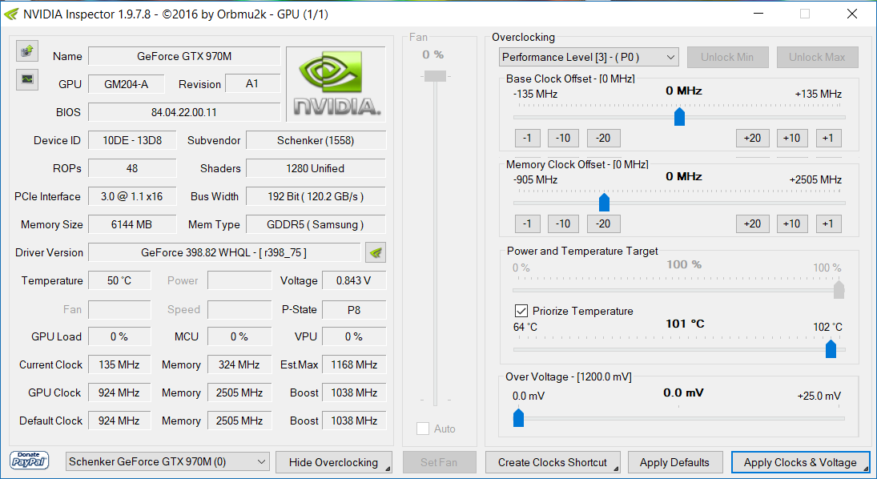Click the upload screenshot icon beside Name
The width and height of the screenshot is (877, 479).
click(27, 51)
